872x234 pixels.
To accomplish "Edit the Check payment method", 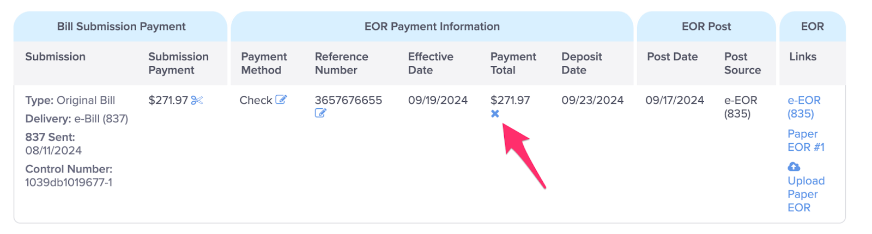I will click(281, 100).
